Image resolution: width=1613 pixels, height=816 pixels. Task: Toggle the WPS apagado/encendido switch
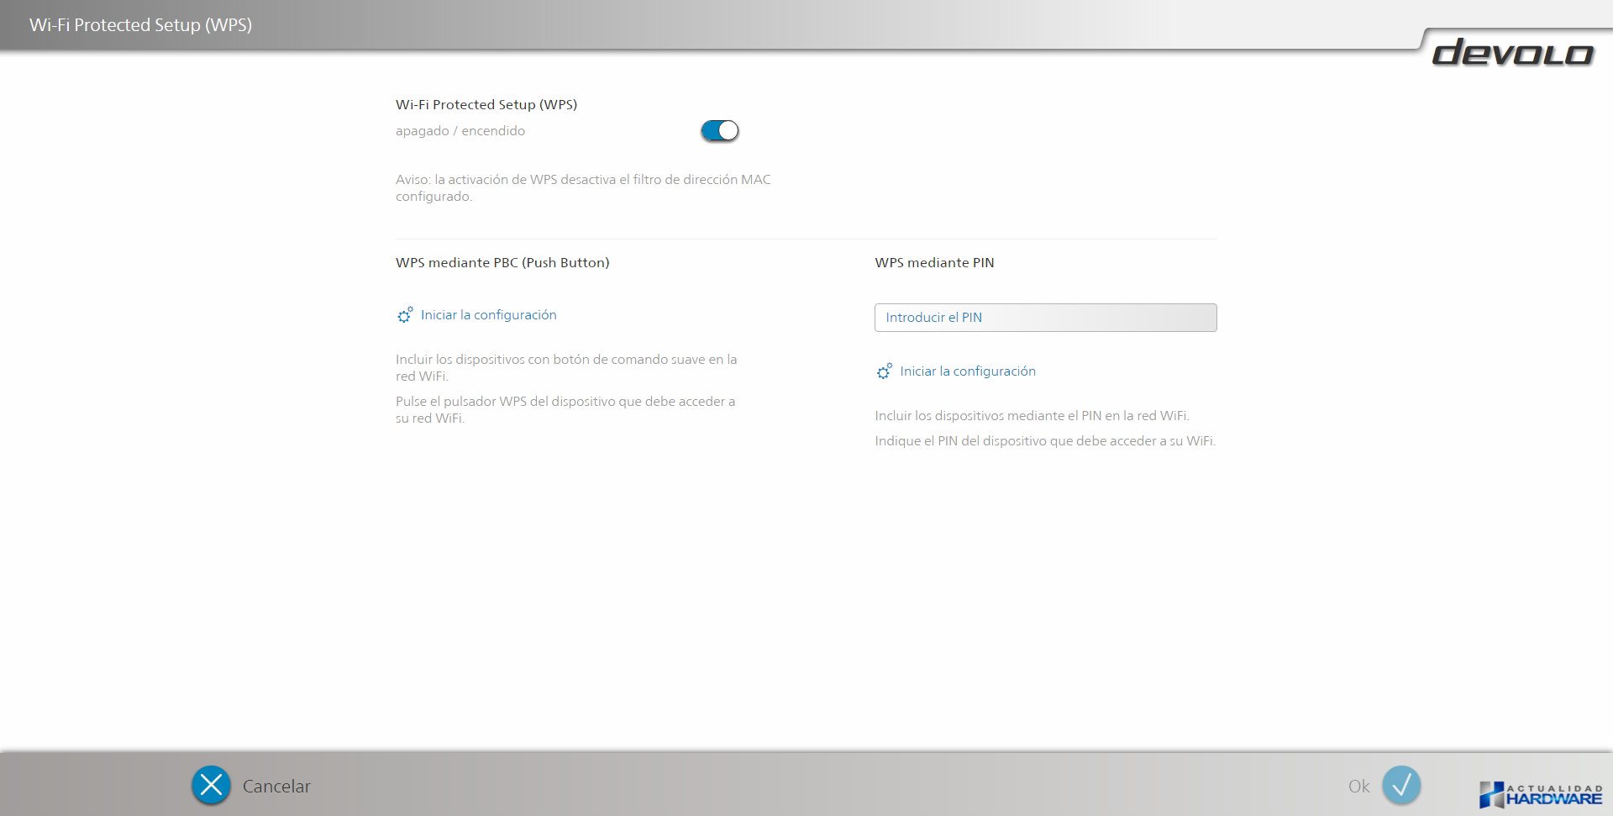719,131
